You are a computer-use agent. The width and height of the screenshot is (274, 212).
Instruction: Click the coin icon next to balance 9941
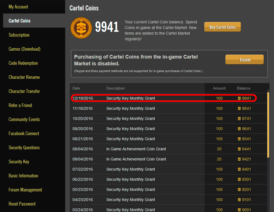click(x=239, y=98)
